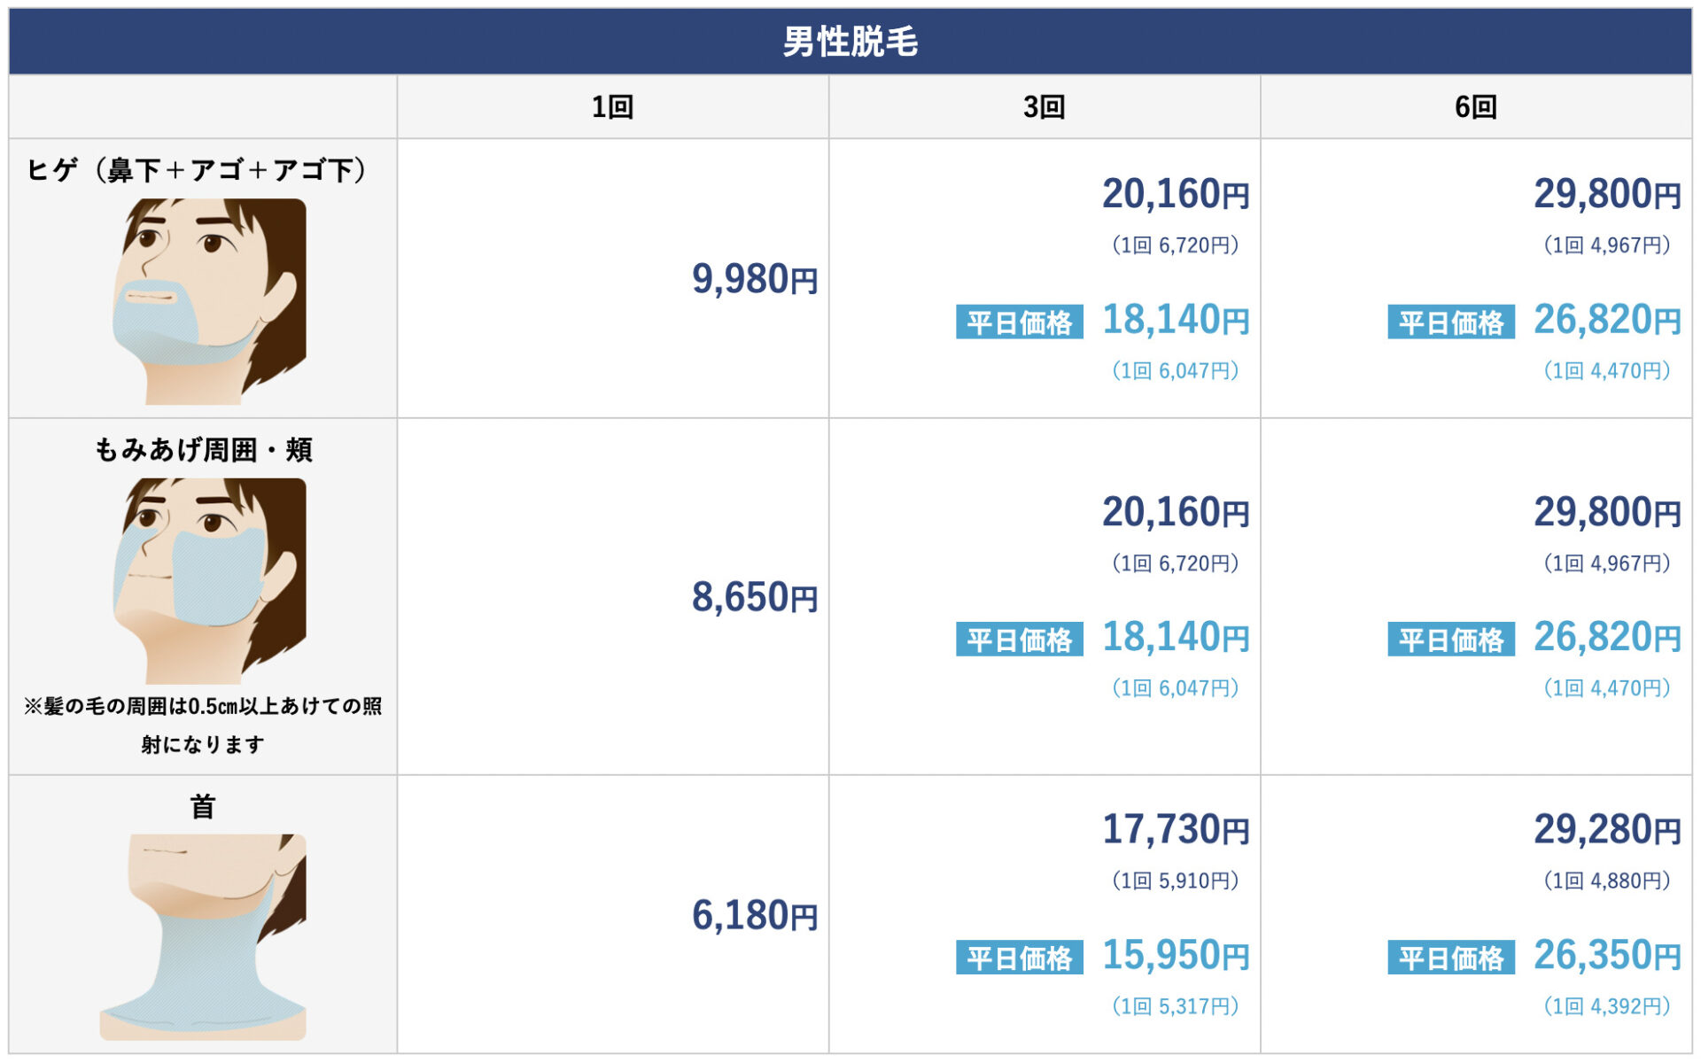The height and width of the screenshot is (1063, 1701).
Task: Select the 1回 column header
Action: point(612,107)
